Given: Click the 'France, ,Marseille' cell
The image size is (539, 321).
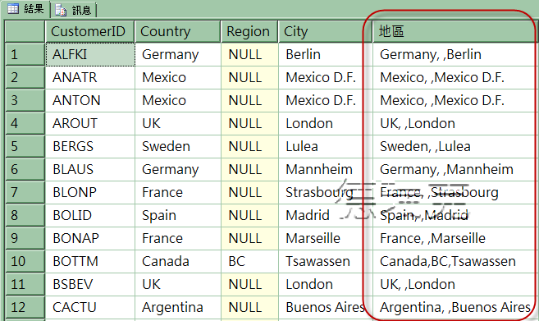Looking at the screenshot, I should [456, 238].
